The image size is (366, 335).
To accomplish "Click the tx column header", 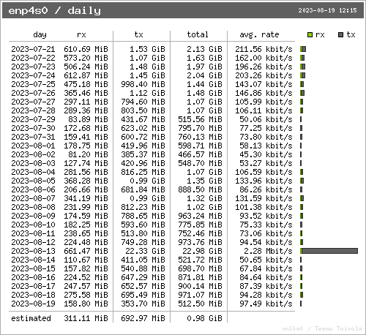I will click(138, 35).
